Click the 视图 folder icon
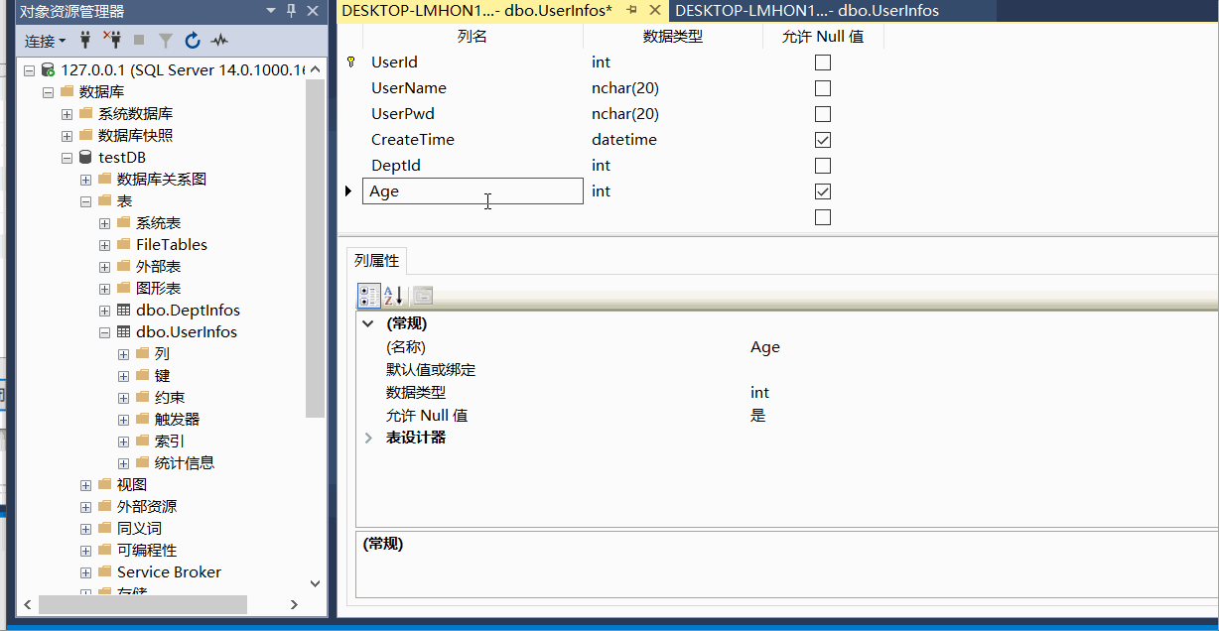This screenshot has height=631, width=1219. 104,485
